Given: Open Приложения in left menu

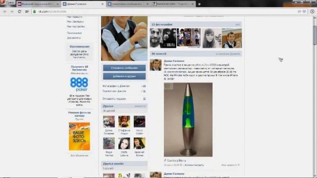Looking at the screenshot, I should [x=74, y=33].
